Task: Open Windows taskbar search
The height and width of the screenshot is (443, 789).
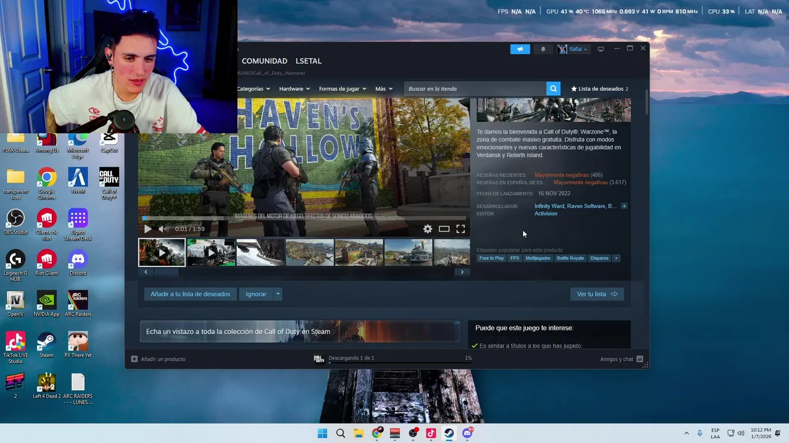Action: [x=340, y=433]
